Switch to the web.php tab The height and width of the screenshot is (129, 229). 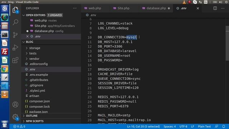click(95, 8)
